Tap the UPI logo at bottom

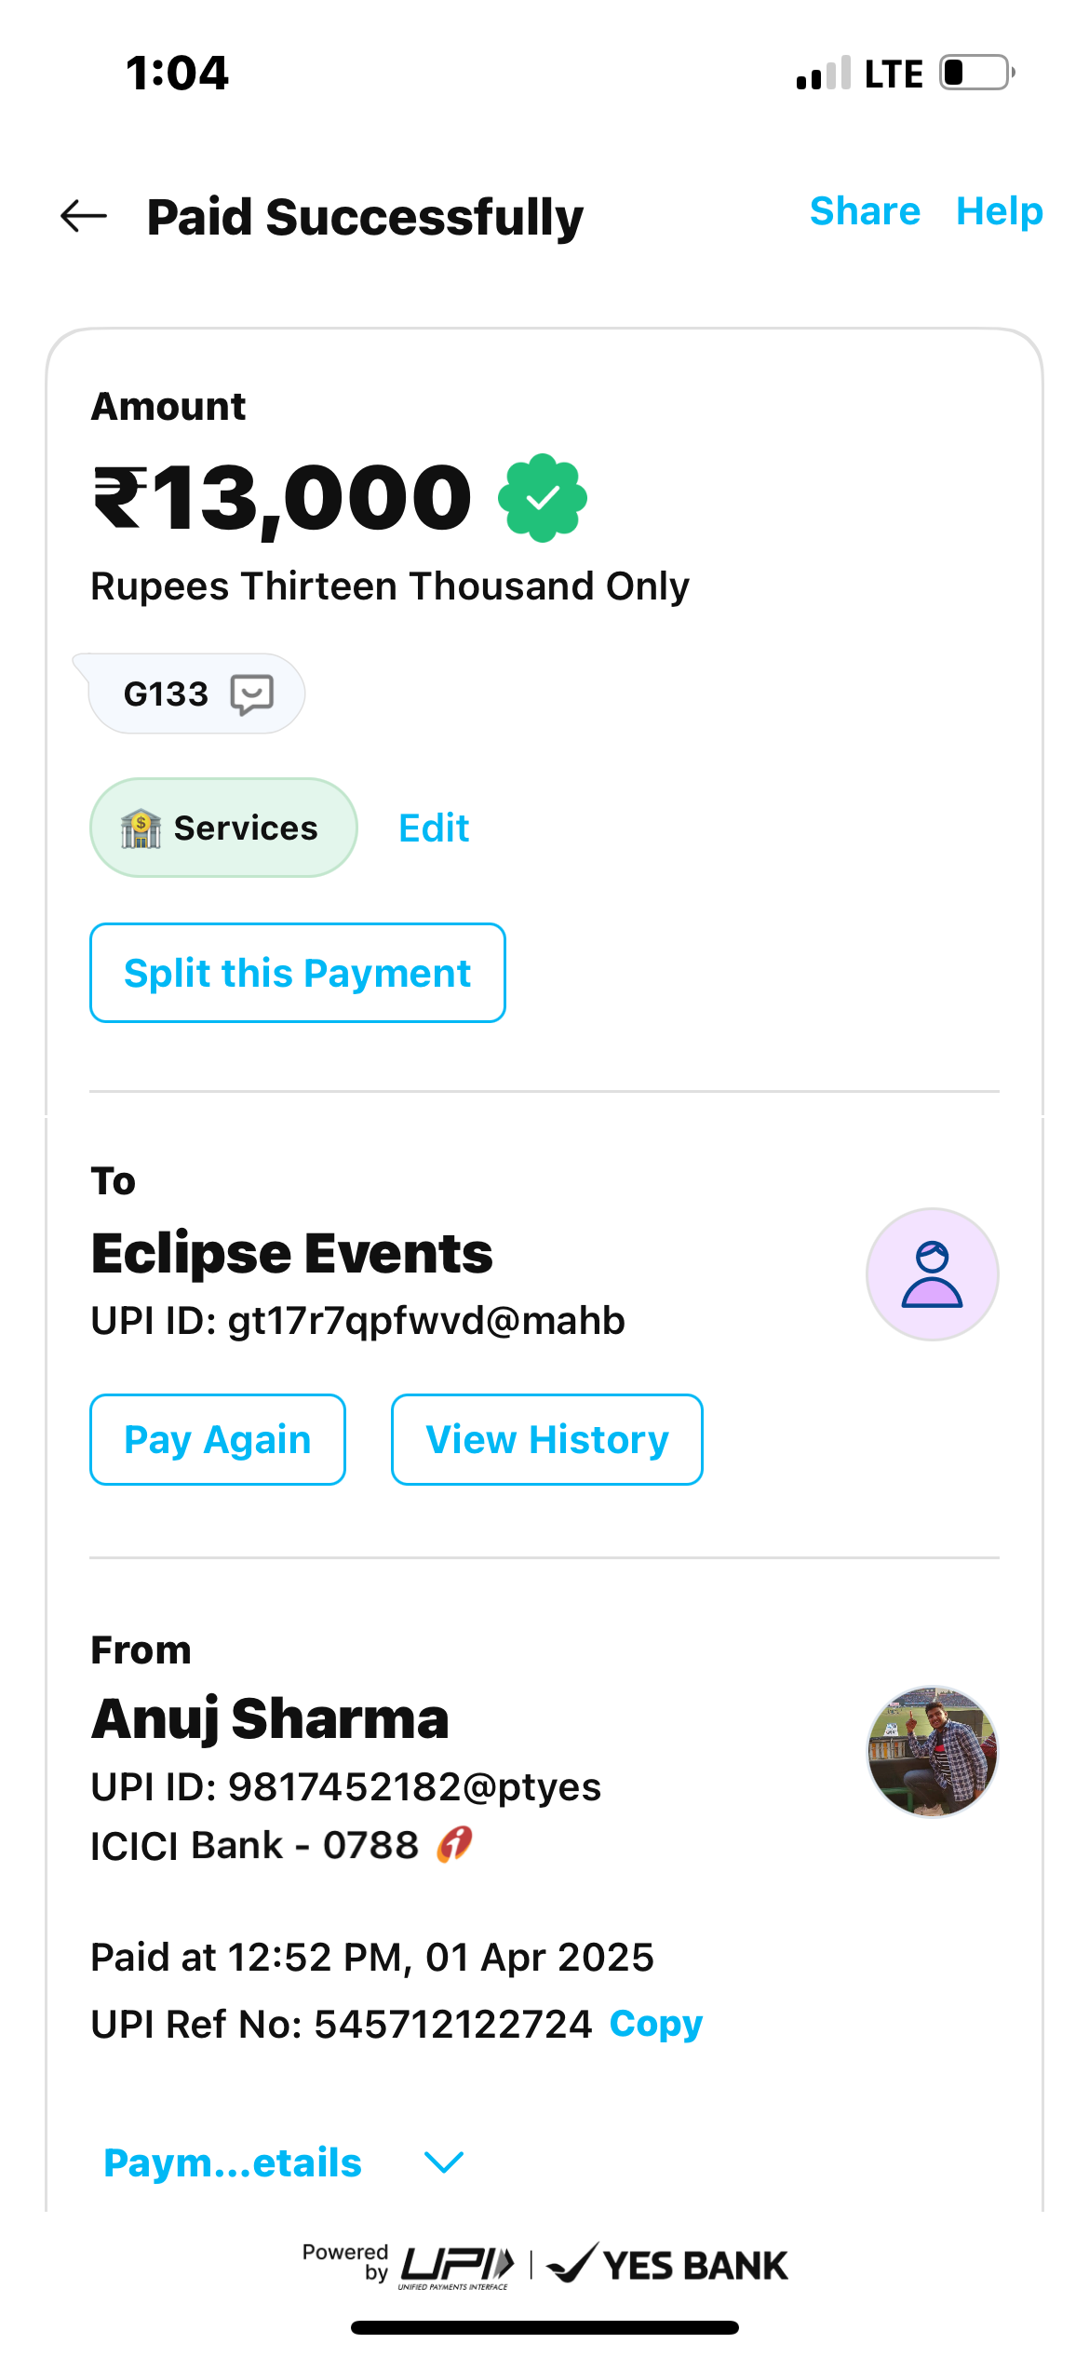point(456,2265)
